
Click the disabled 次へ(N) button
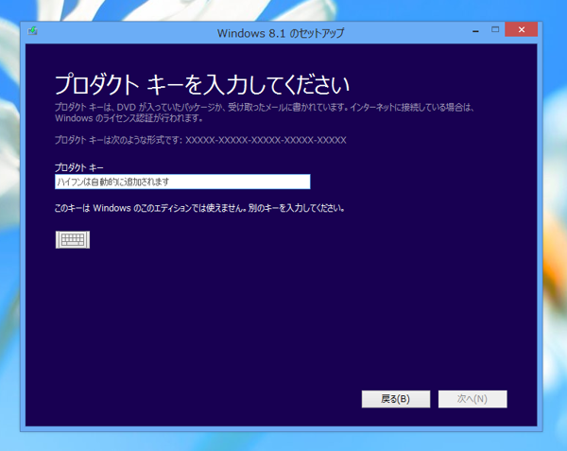tap(472, 399)
